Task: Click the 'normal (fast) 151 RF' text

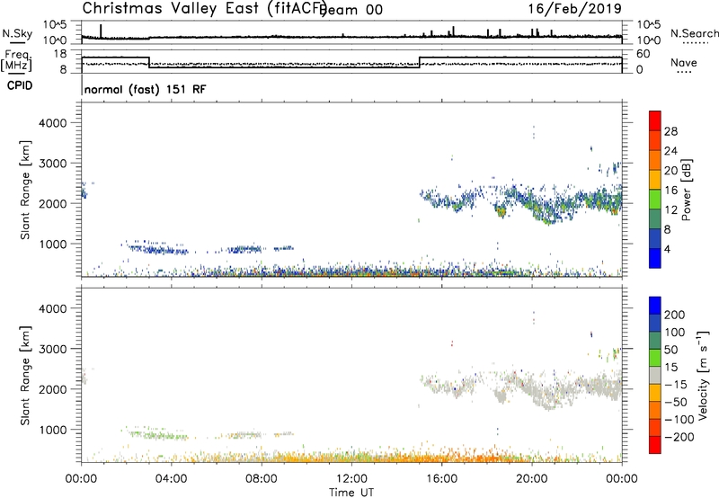Action: (x=146, y=89)
